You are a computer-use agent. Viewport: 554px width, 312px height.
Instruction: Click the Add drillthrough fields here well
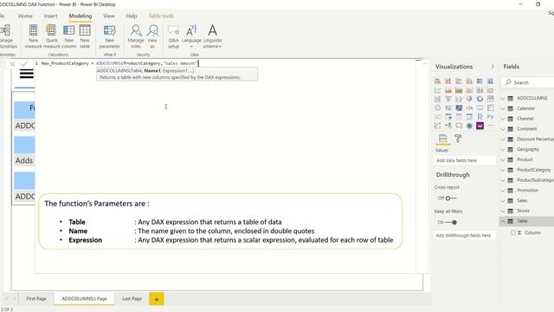[464, 235]
